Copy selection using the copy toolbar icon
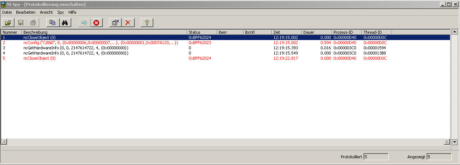Viewport: 460px width, 165px height. pyautogui.click(x=52, y=23)
